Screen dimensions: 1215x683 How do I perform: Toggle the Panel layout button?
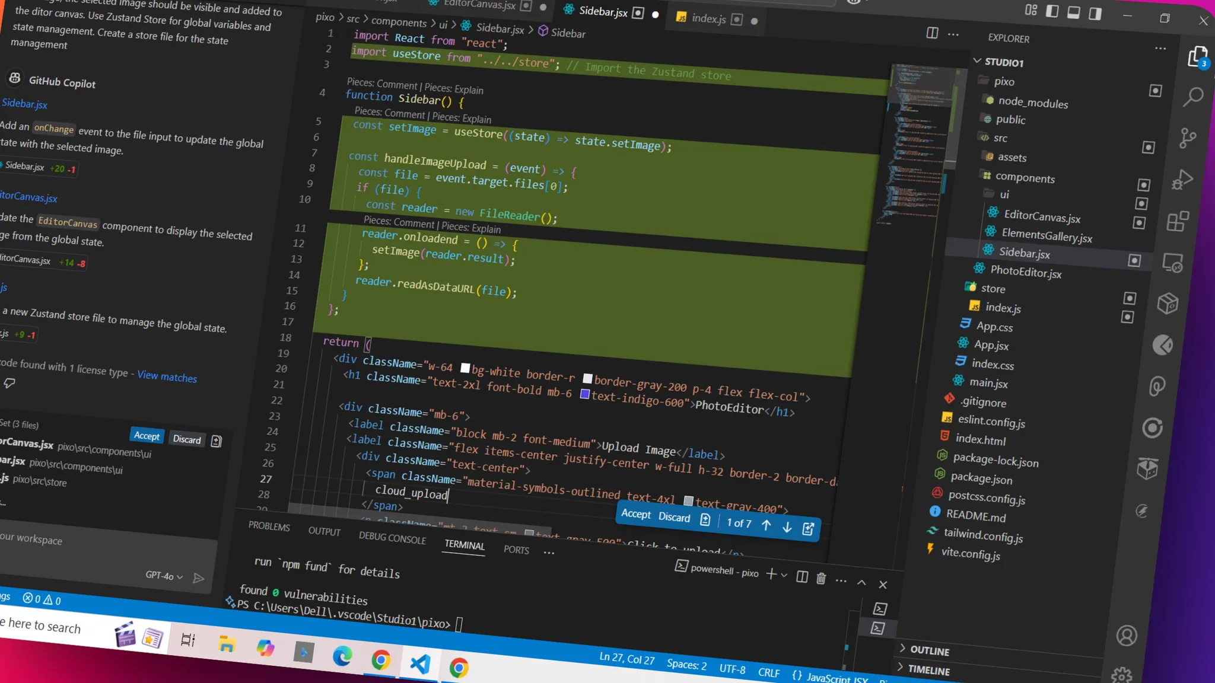[x=1073, y=12]
